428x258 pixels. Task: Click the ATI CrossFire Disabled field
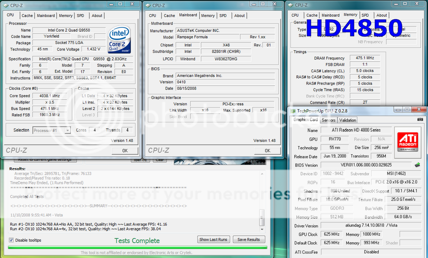pos(371,252)
